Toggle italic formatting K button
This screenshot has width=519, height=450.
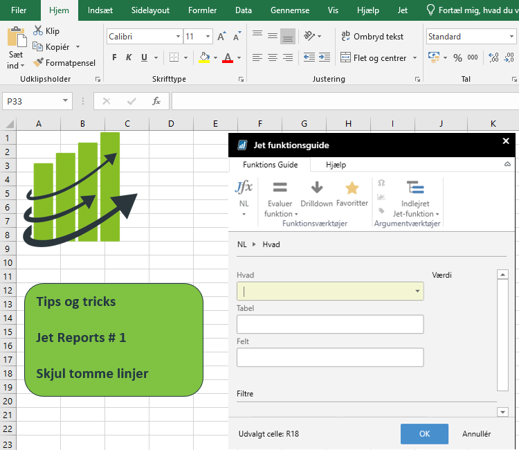(129, 58)
